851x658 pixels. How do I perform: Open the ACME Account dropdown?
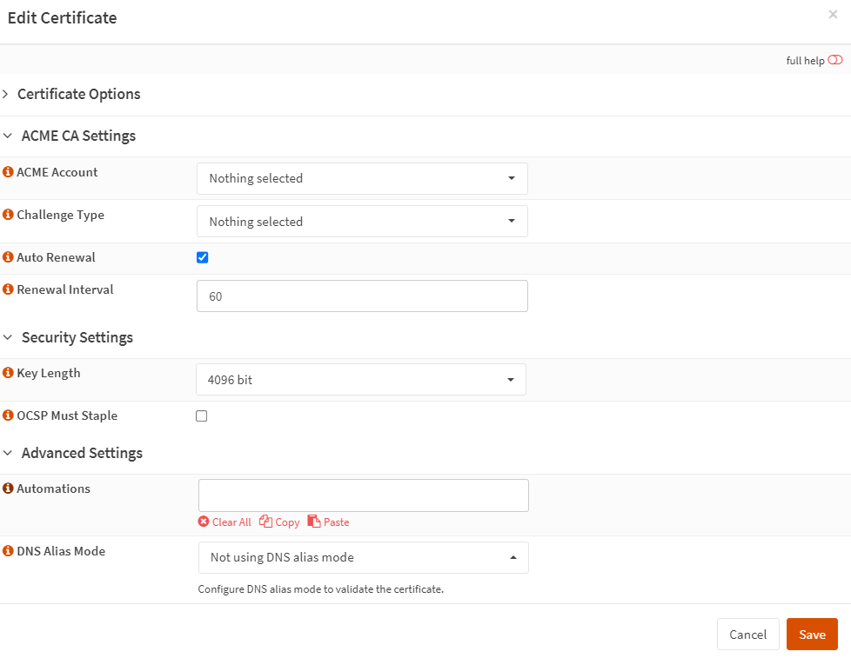tap(362, 178)
